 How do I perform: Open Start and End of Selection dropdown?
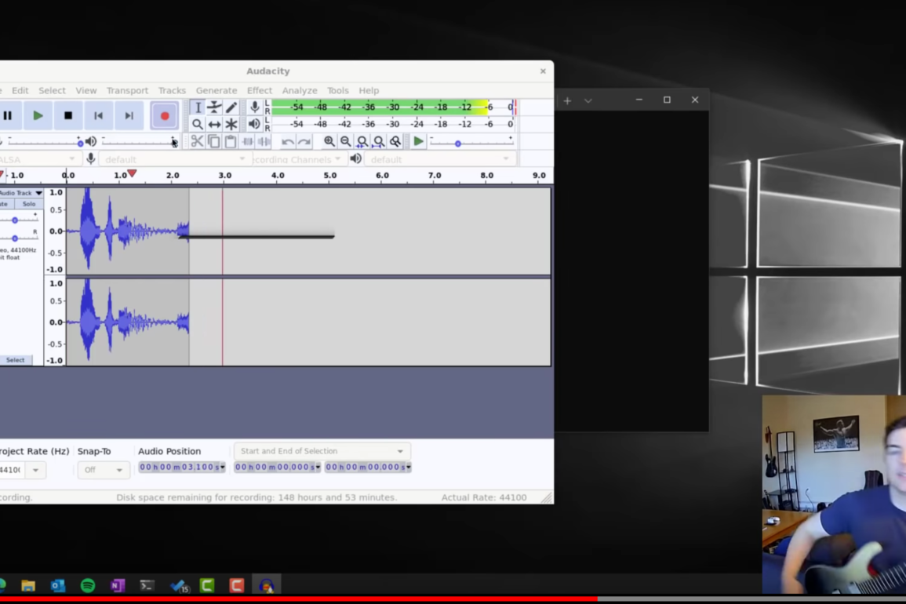tap(322, 451)
